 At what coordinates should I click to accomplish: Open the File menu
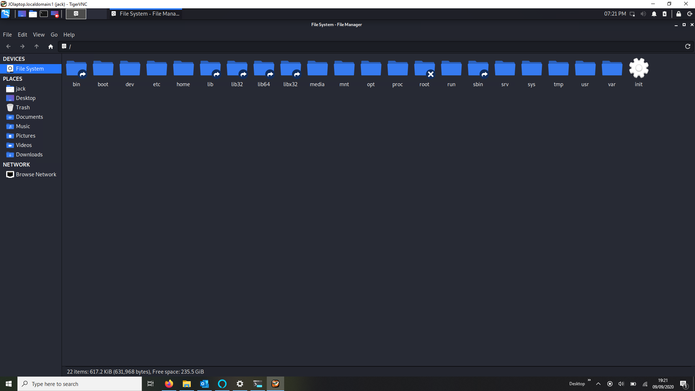coord(7,35)
